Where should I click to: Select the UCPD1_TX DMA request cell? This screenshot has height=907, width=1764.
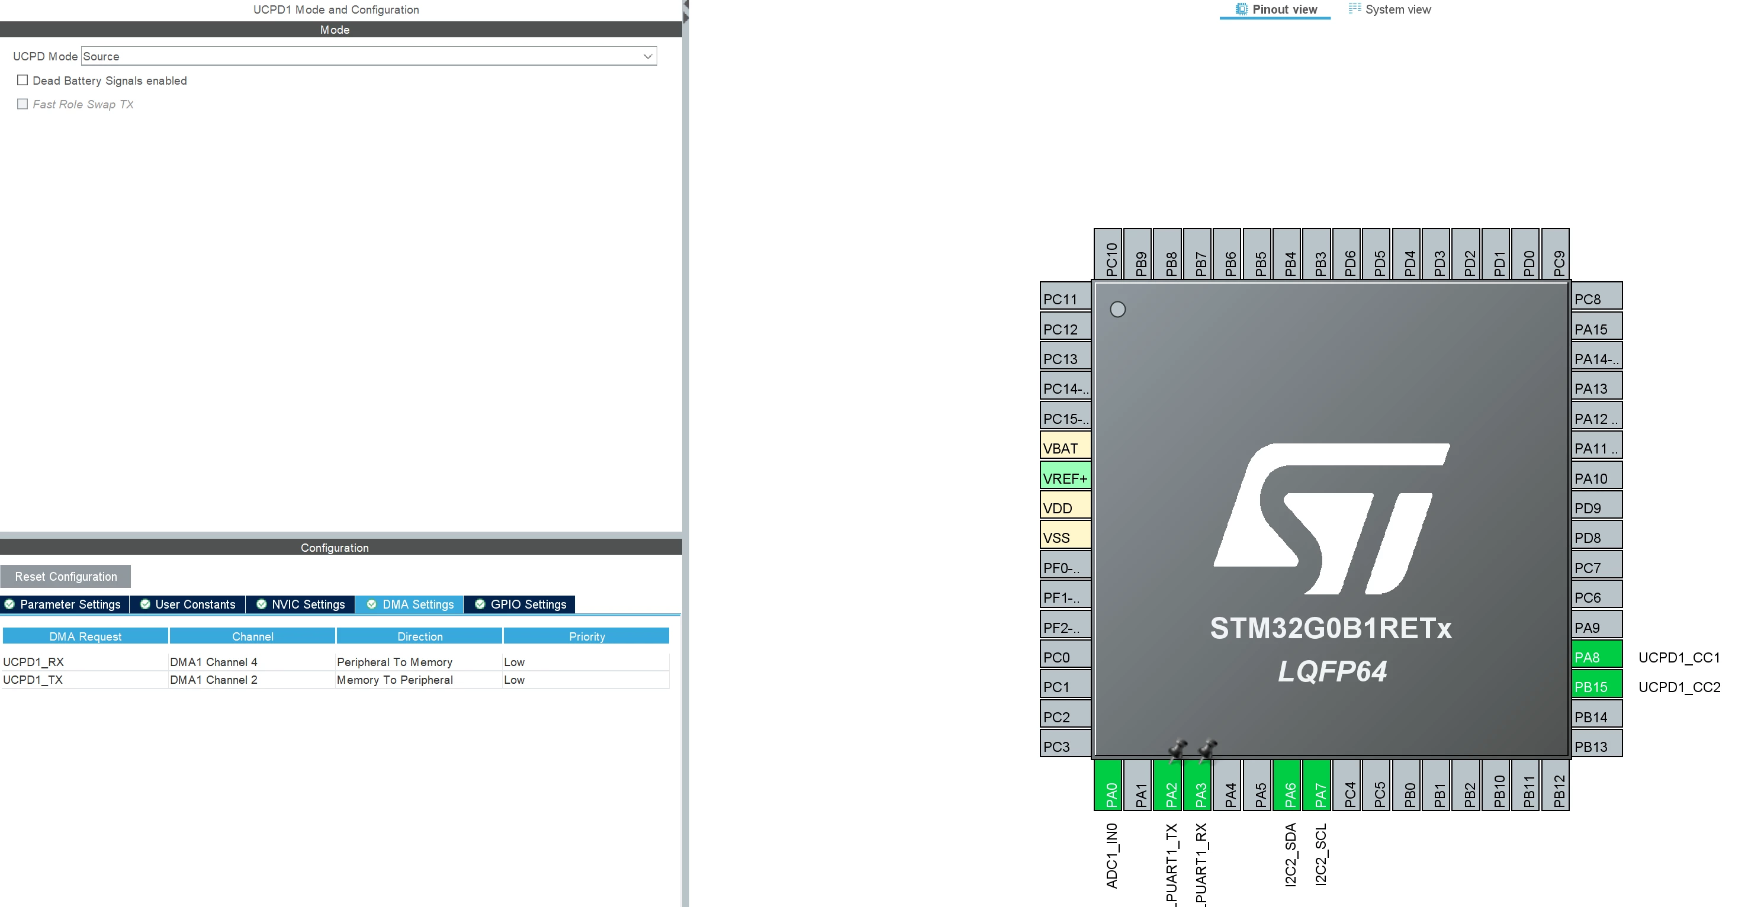(x=85, y=680)
